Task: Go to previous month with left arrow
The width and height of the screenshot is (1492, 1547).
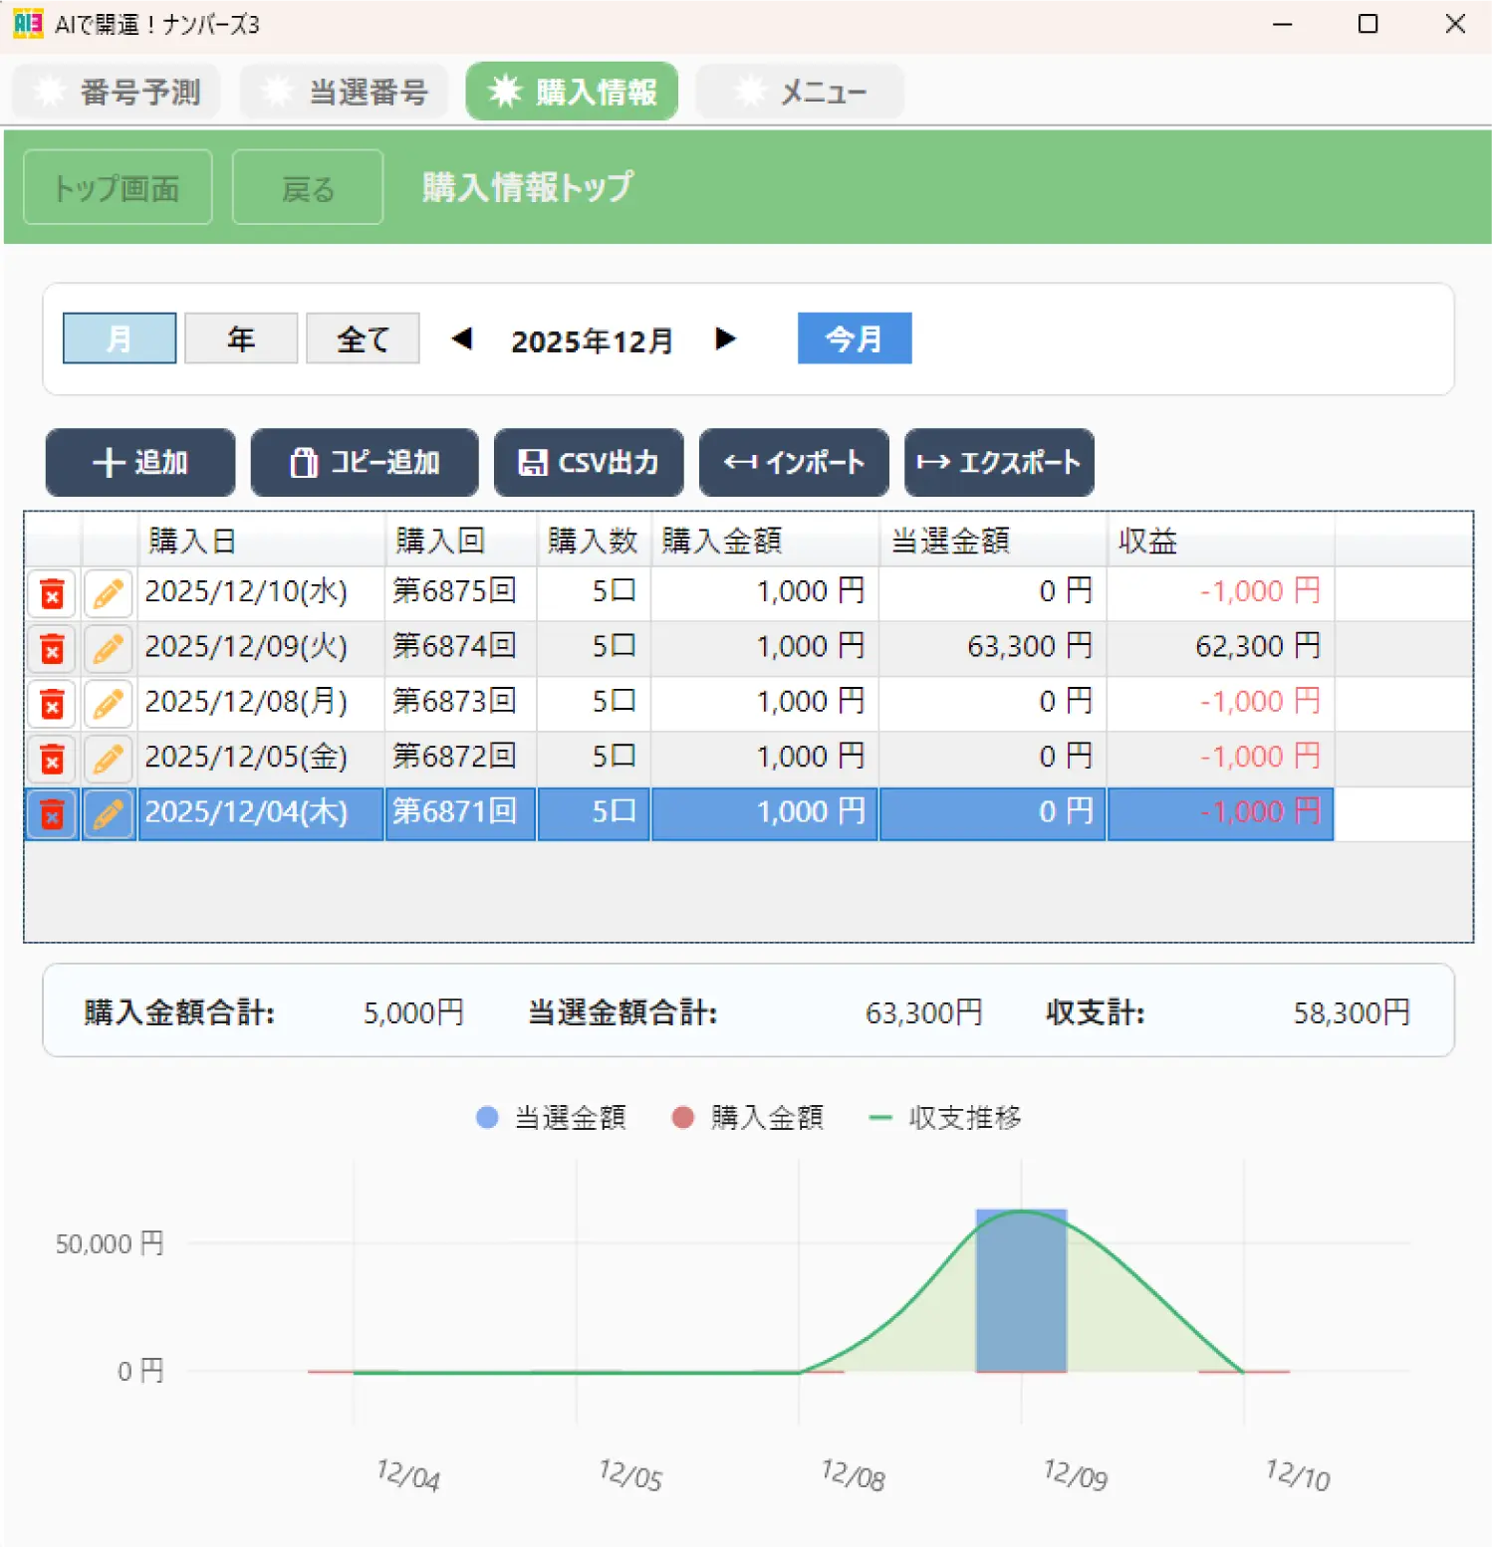Action: tap(461, 338)
